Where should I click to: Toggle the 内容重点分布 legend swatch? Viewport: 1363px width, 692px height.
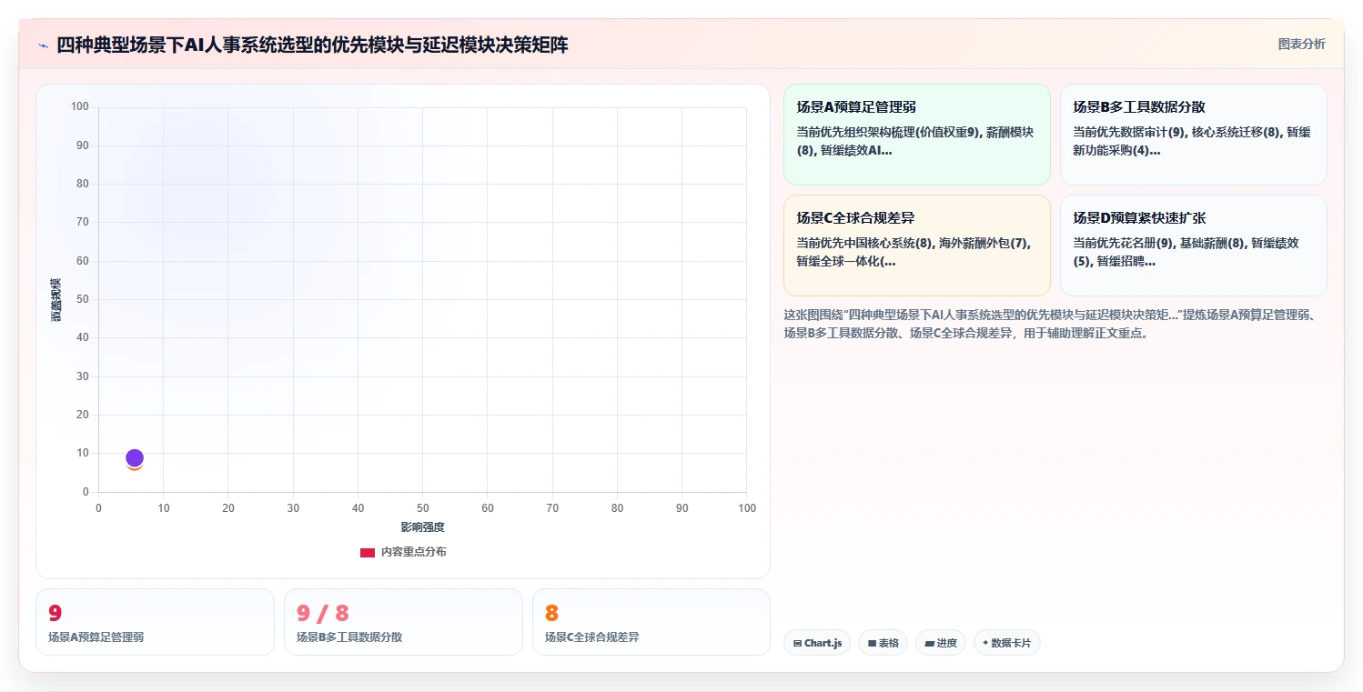point(368,552)
